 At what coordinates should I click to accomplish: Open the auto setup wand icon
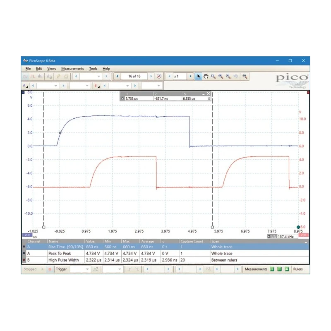[58, 76]
